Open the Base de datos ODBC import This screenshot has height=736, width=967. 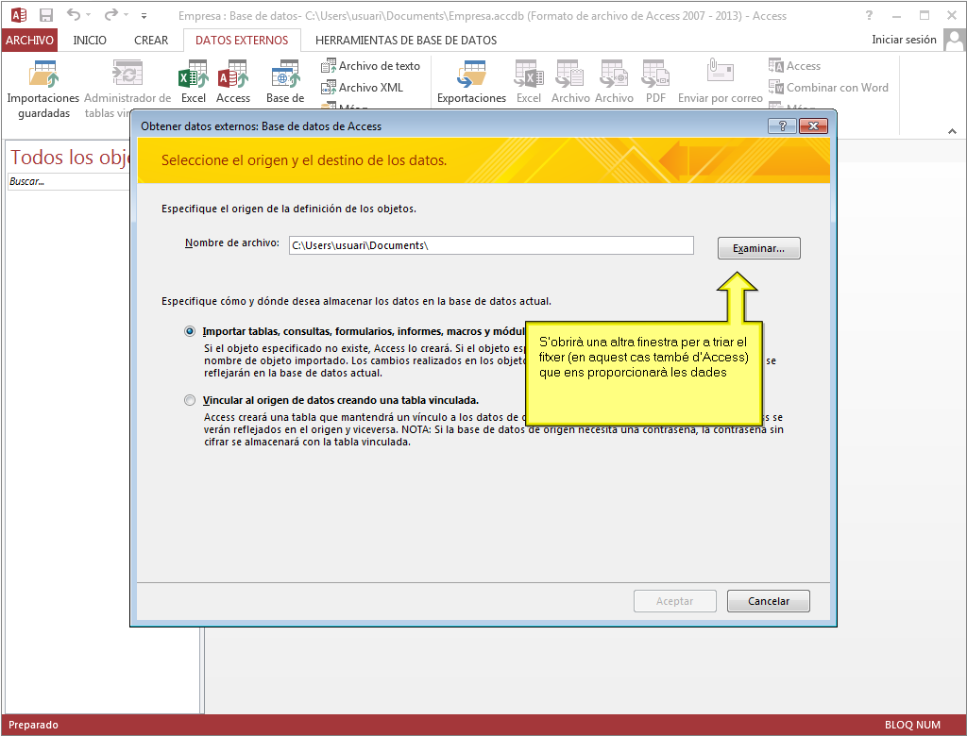click(285, 81)
